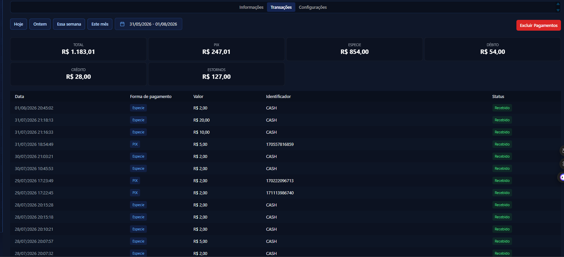Click the Especie badge in the 01/08/2026 20:45:02 row
Viewport: 564px width, 257px height.
(138, 108)
